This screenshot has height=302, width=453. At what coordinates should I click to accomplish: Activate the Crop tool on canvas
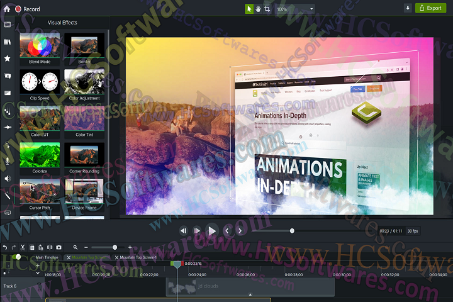click(x=267, y=9)
